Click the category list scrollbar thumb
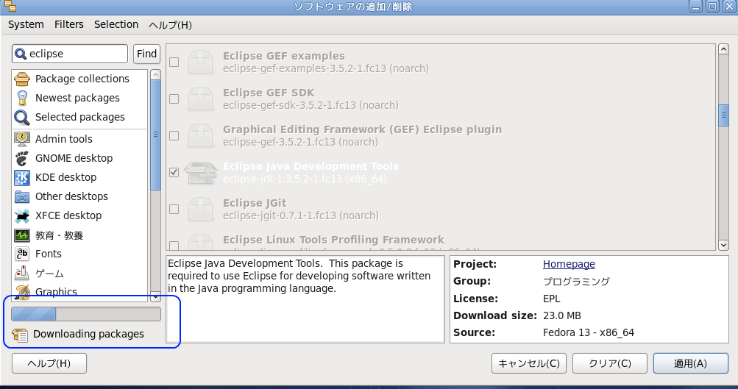The image size is (738, 389). (x=155, y=135)
